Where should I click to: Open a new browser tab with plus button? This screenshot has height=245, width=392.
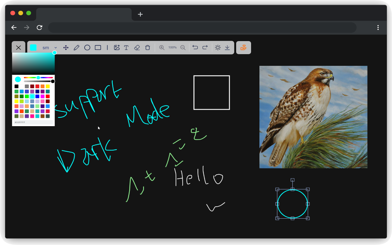pyautogui.click(x=140, y=14)
